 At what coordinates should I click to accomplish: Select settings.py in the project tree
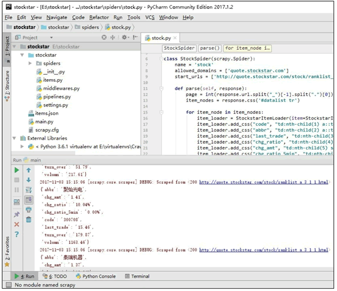point(52,105)
